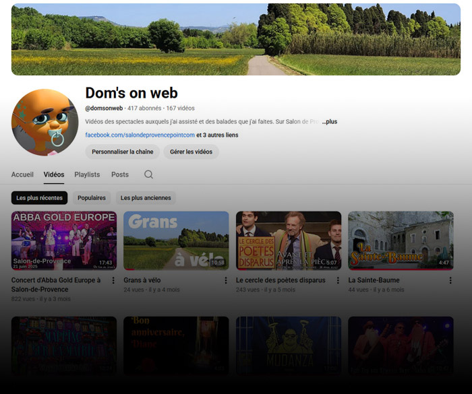Image resolution: width=472 pixels, height=394 pixels.
Task: Play the ABBA Gold Europe concert thumbnail
Action: (64, 240)
